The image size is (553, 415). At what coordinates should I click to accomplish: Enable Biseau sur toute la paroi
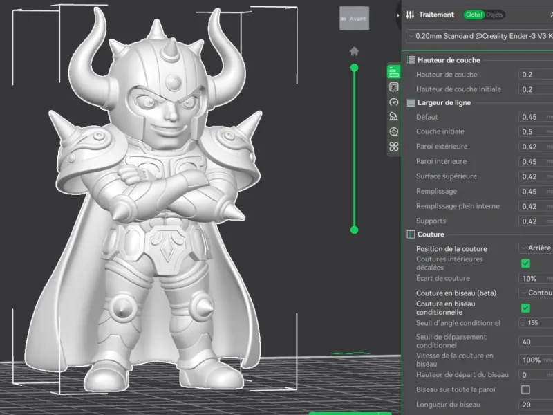pos(525,389)
